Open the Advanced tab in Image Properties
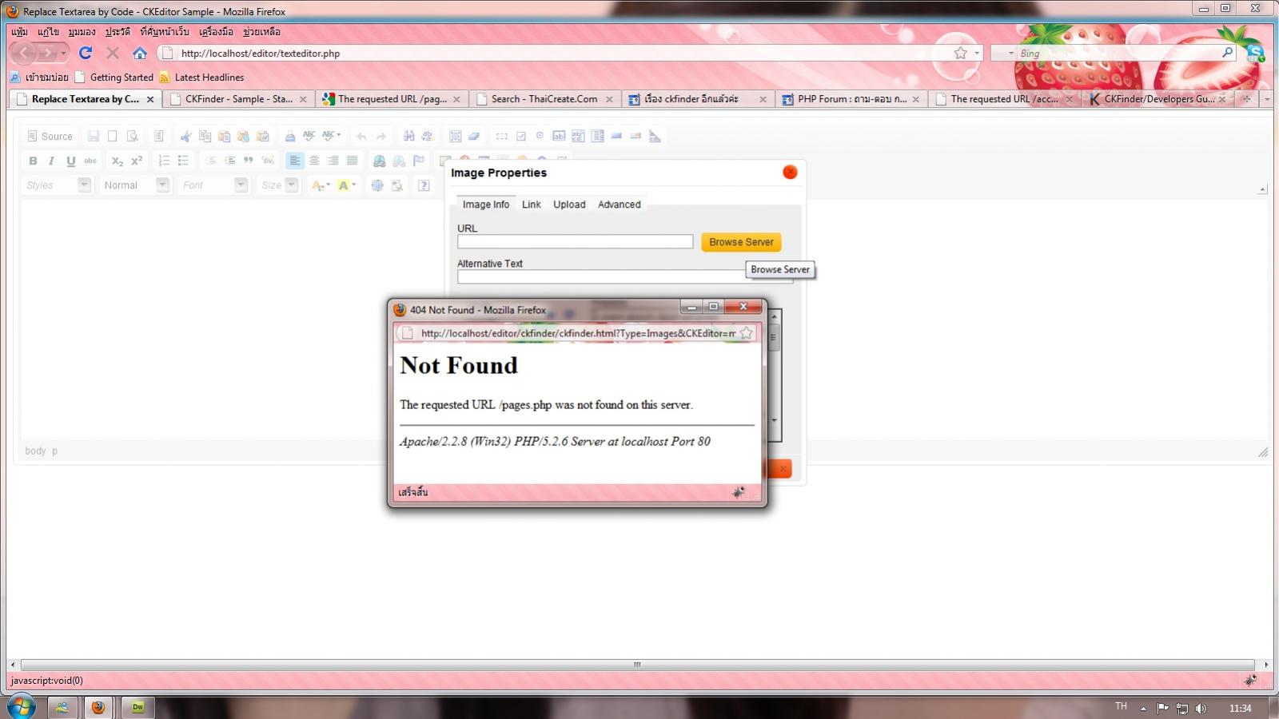 point(619,205)
